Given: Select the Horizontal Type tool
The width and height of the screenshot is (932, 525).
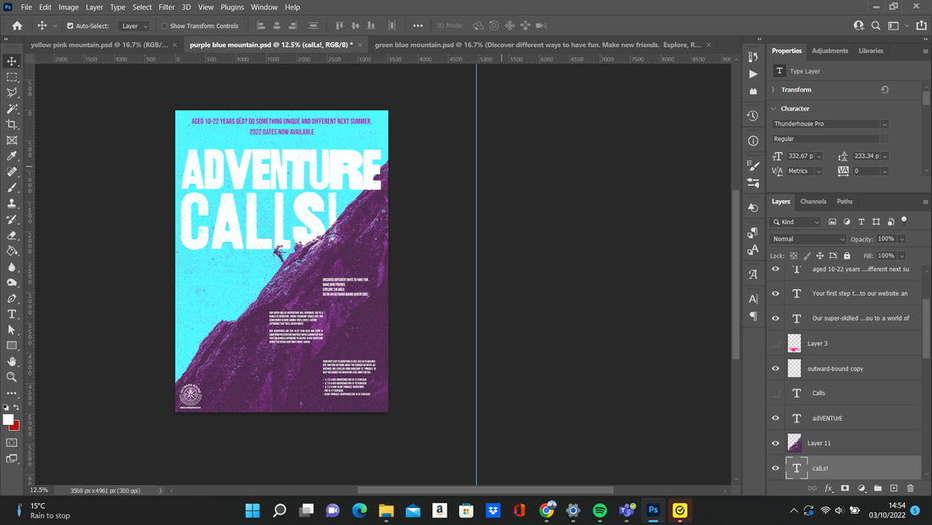Looking at the screenshot, I should (12, 314).
